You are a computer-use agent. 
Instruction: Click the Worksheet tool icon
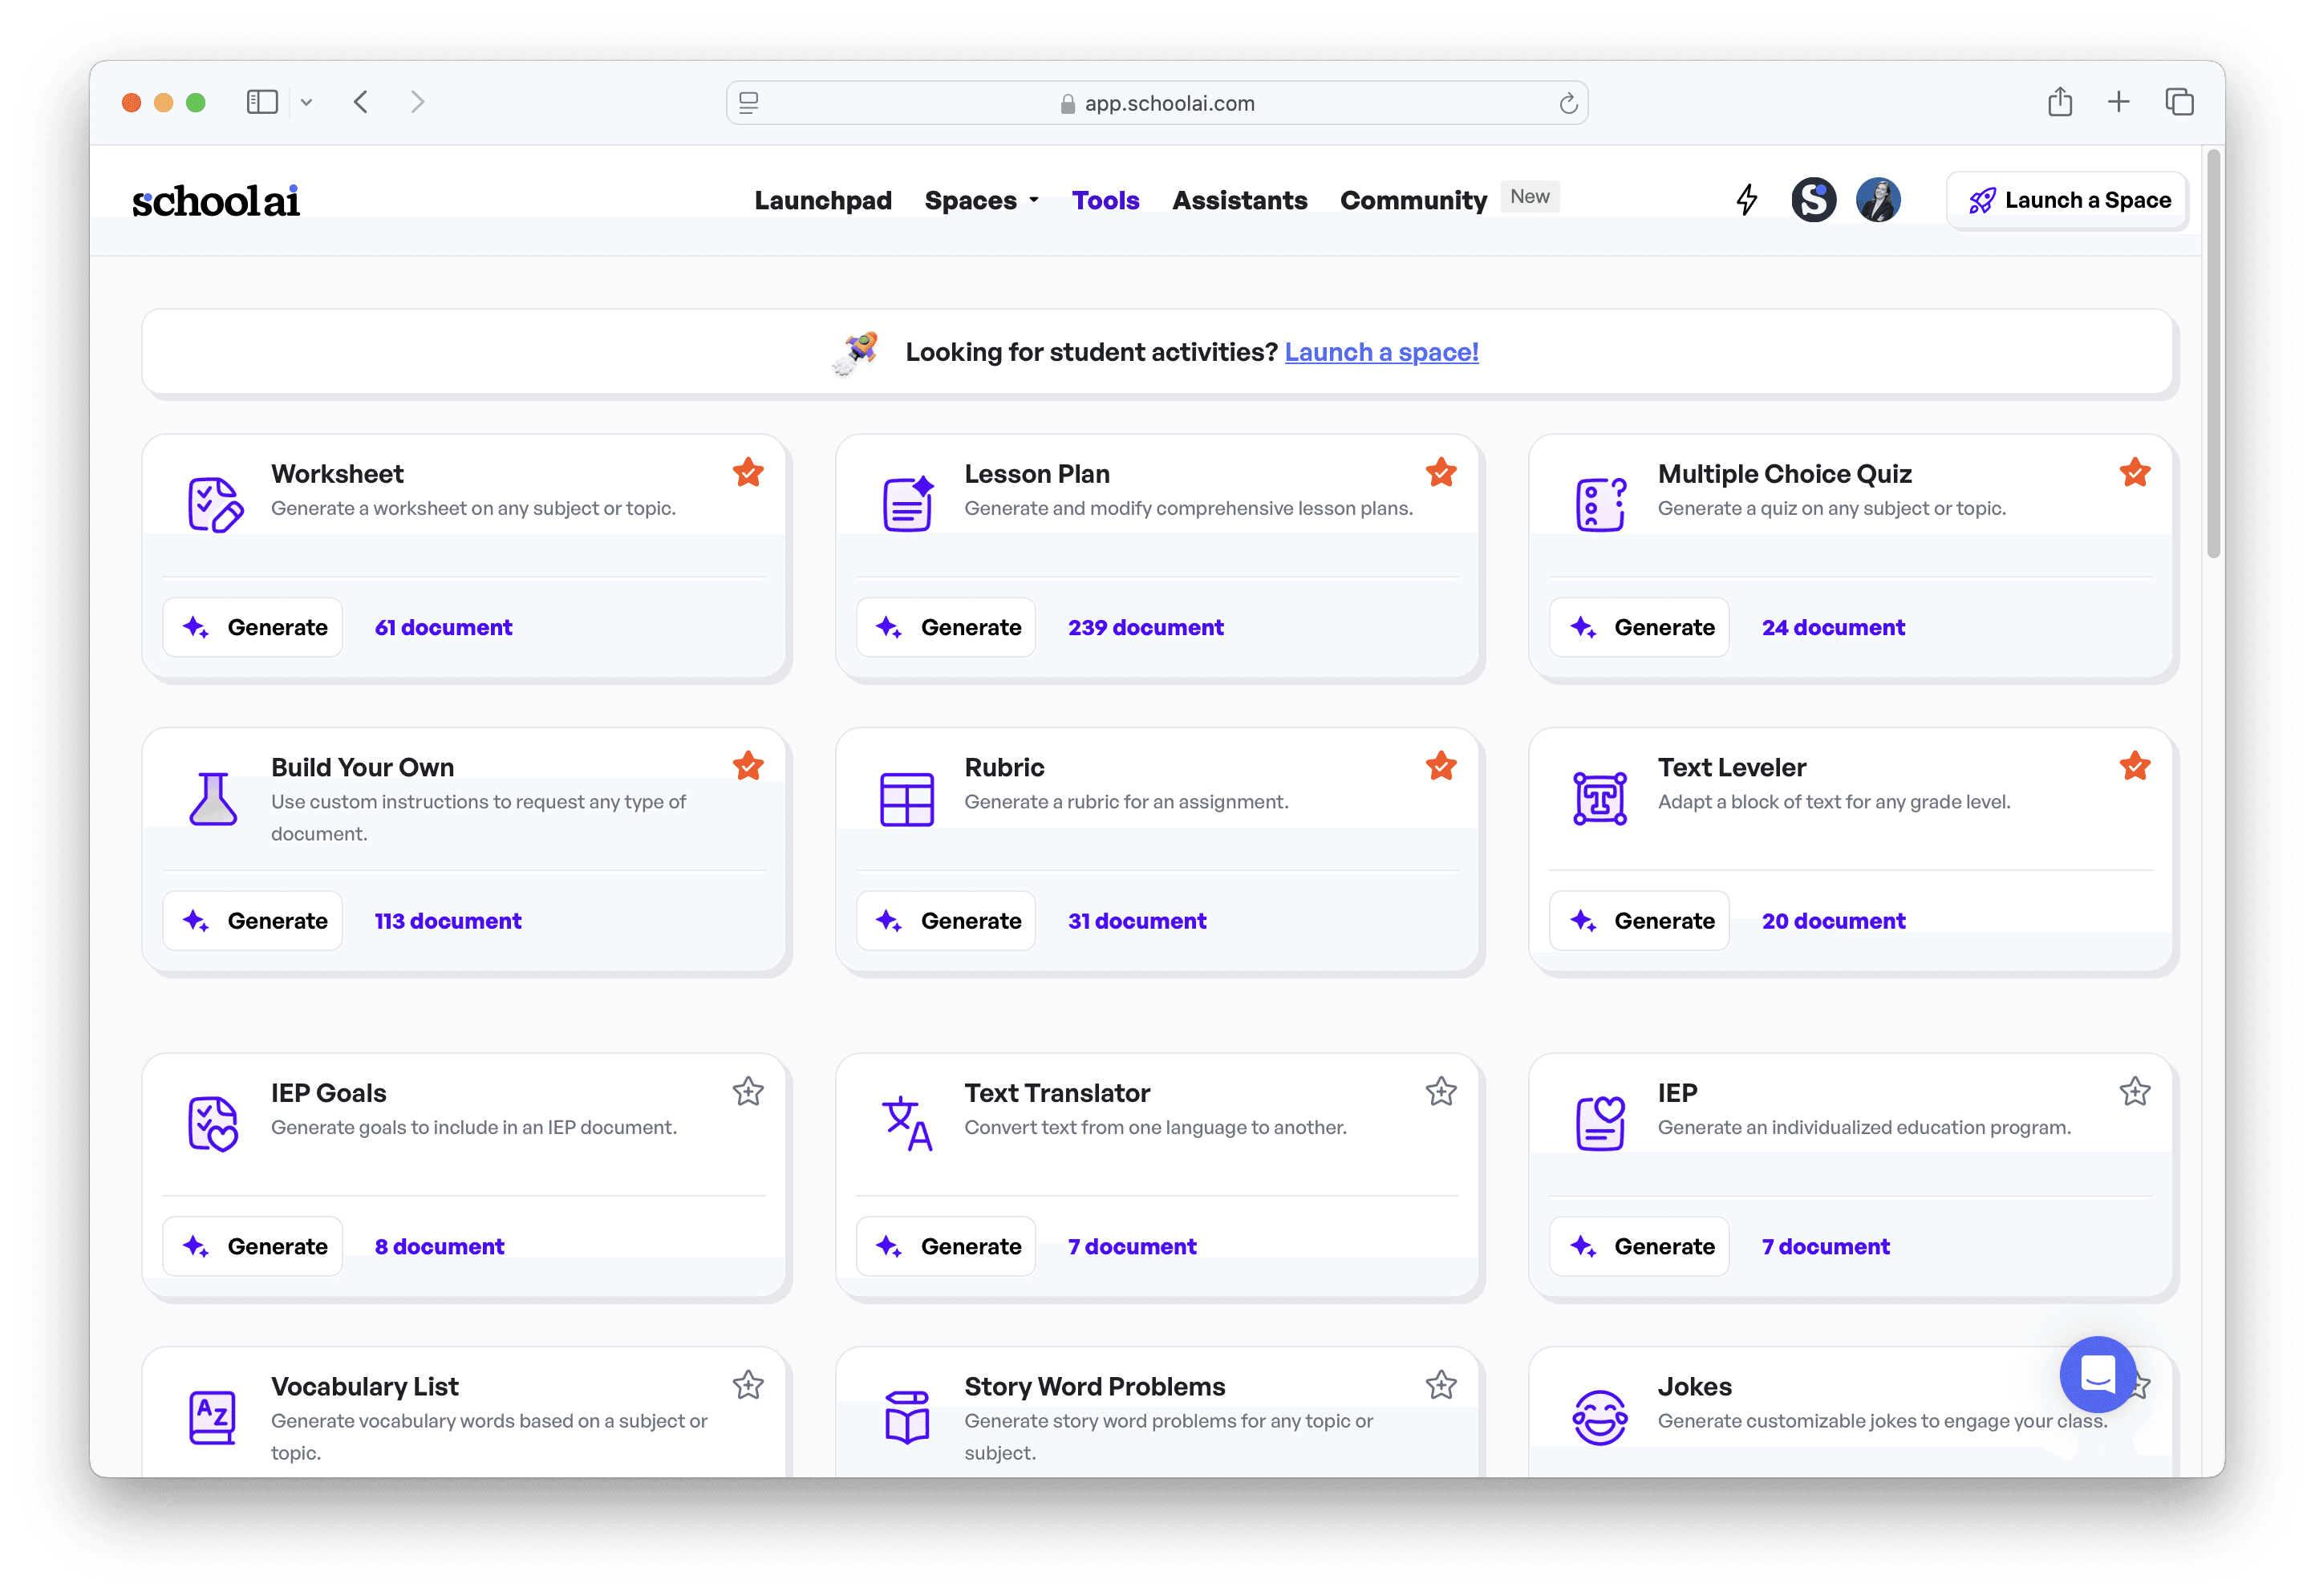(214, 504)
